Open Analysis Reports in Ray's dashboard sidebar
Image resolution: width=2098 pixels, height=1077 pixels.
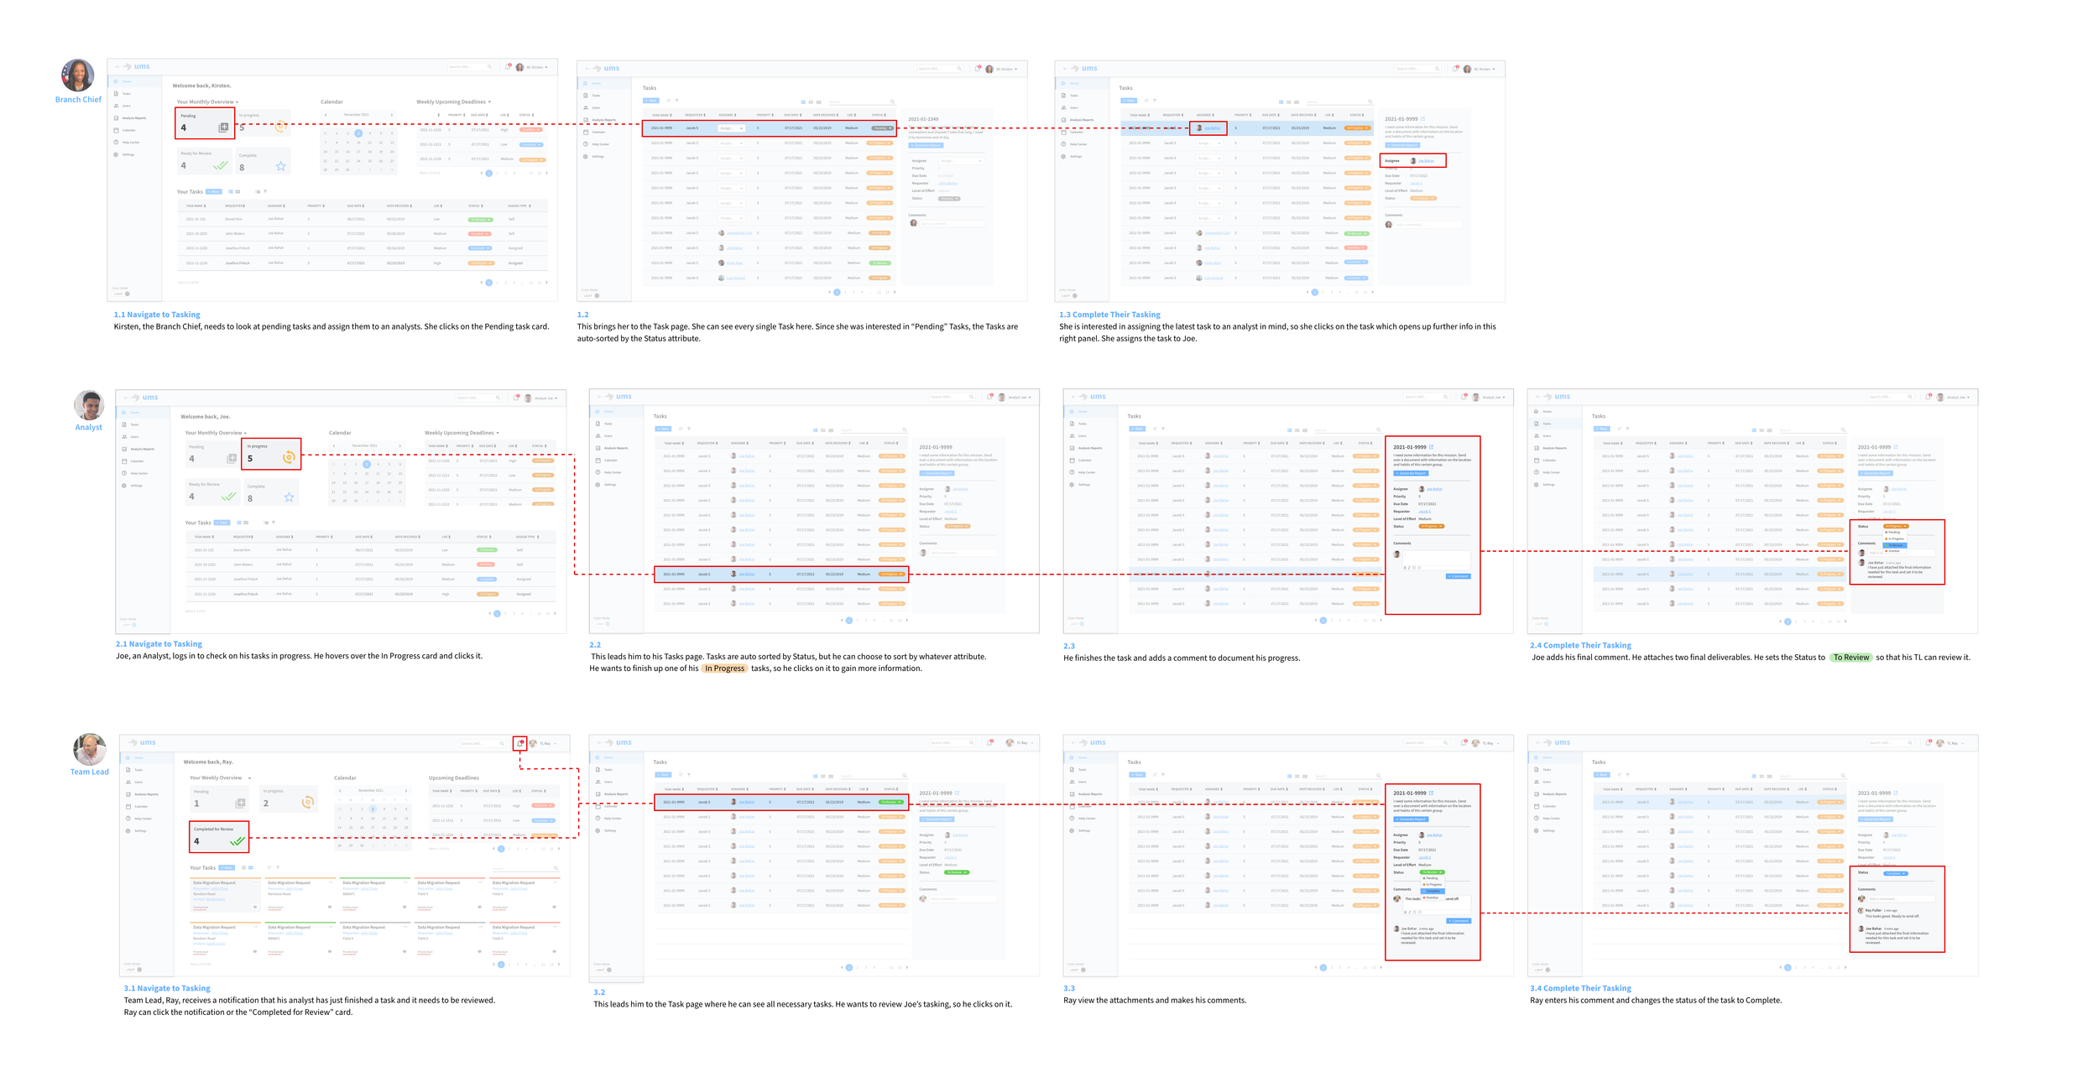click(x=145, y=794)
